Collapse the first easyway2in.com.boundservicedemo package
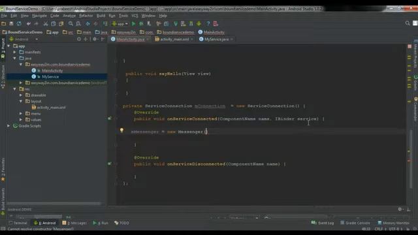418x235 pixels. click(x=21, y=65)
